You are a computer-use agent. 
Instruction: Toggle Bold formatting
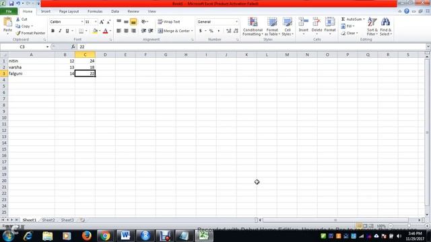(x=53, y=31)
